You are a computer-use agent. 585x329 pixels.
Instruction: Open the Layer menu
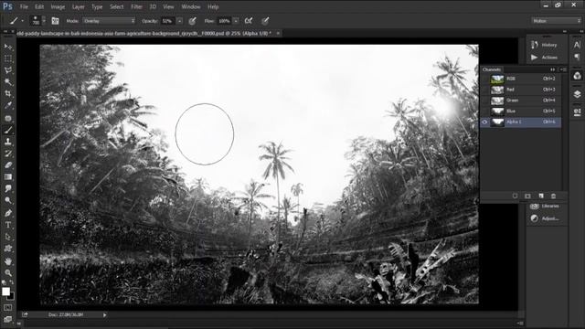[78, 6]
